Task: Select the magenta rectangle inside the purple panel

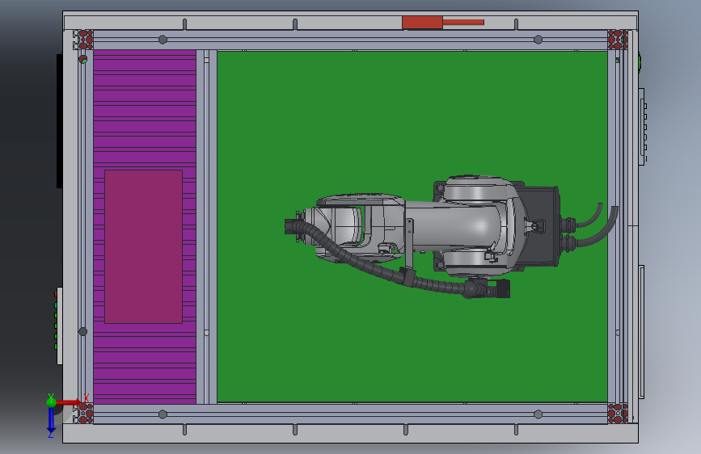Action: [x=143, y=246]
